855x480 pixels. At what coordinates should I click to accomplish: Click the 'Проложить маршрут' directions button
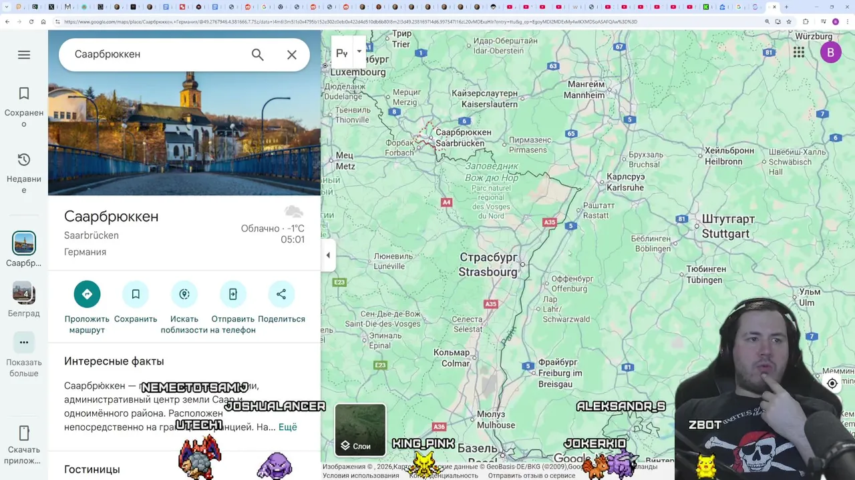click(87, 294)
